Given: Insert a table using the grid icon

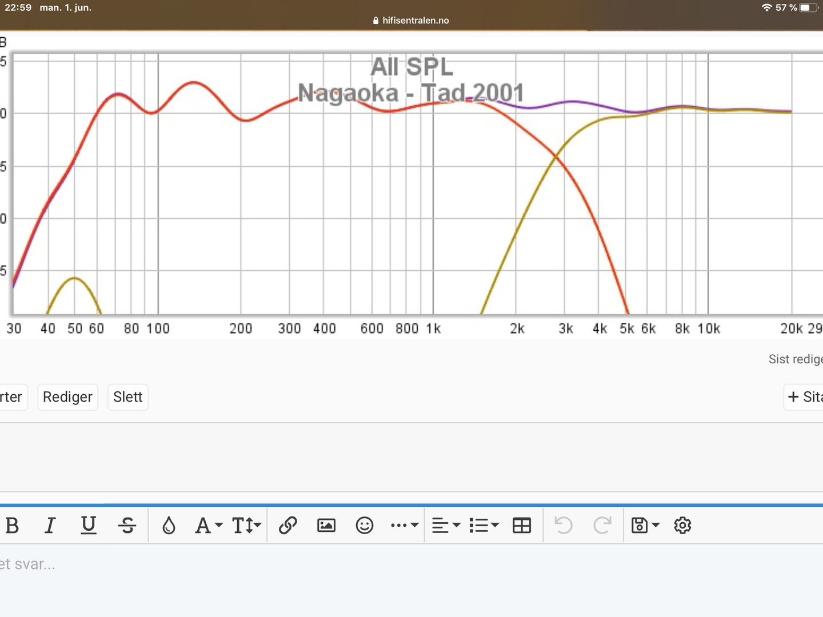Looking at the screenshot, I should click(x=522, y=525).
